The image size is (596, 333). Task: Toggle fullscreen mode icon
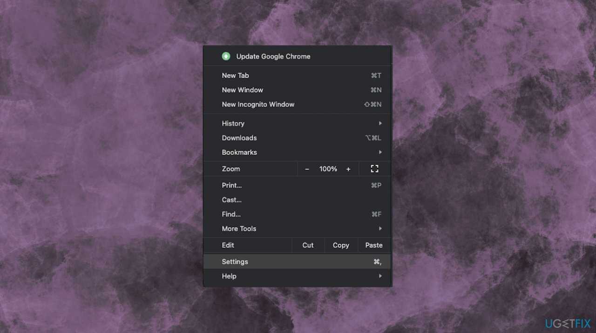coord(374,169)
